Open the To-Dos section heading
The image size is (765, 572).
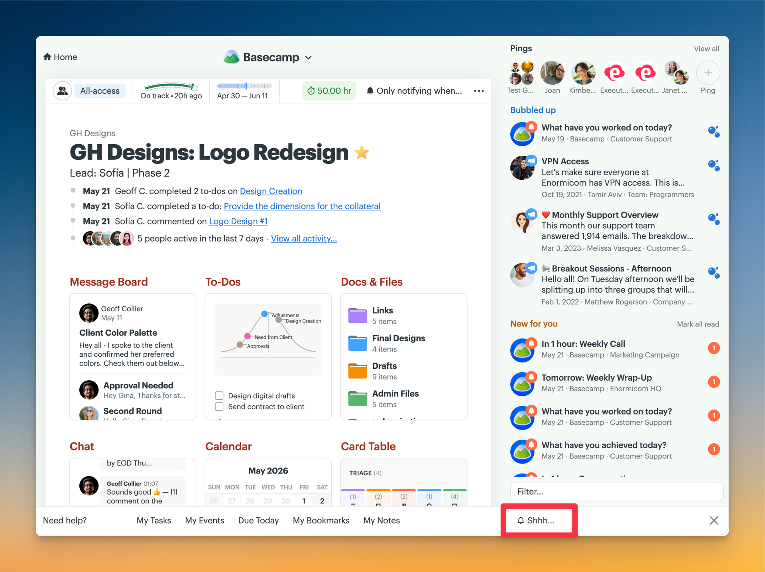(222, 282)
